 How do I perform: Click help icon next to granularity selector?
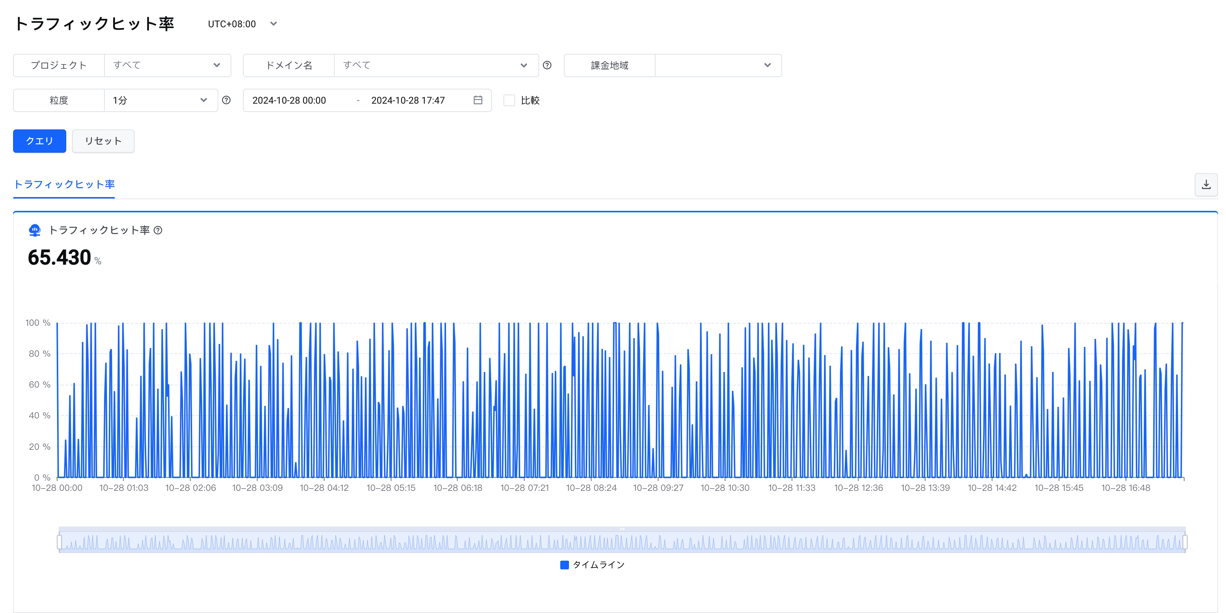pos(227,100)
